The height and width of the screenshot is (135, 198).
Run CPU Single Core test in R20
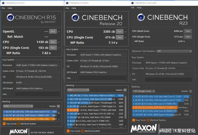tap(120, 37)
